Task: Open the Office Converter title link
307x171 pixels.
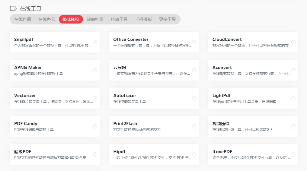Action: tap(131, 39)
